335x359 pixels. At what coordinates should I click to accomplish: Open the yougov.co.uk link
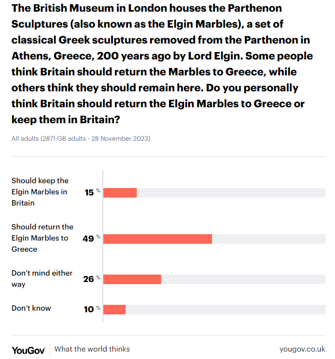pyautogui.click(x=302, y=349)
